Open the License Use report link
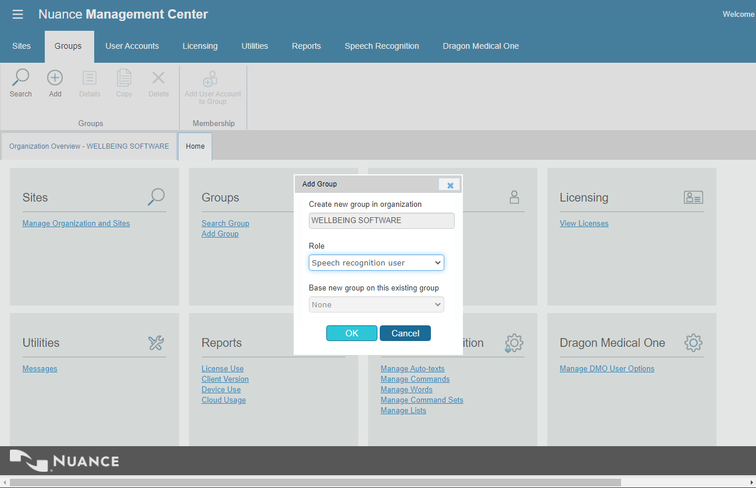This screenshot has height=488, width=756. pyautogui.click(x=223, y=368)
